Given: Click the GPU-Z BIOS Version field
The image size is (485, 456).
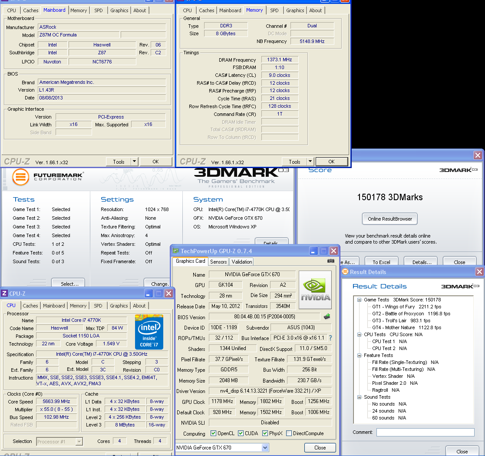Looking at the screenshot, I should point(264,317).
